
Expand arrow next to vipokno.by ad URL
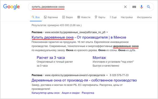tap(107, 75)
